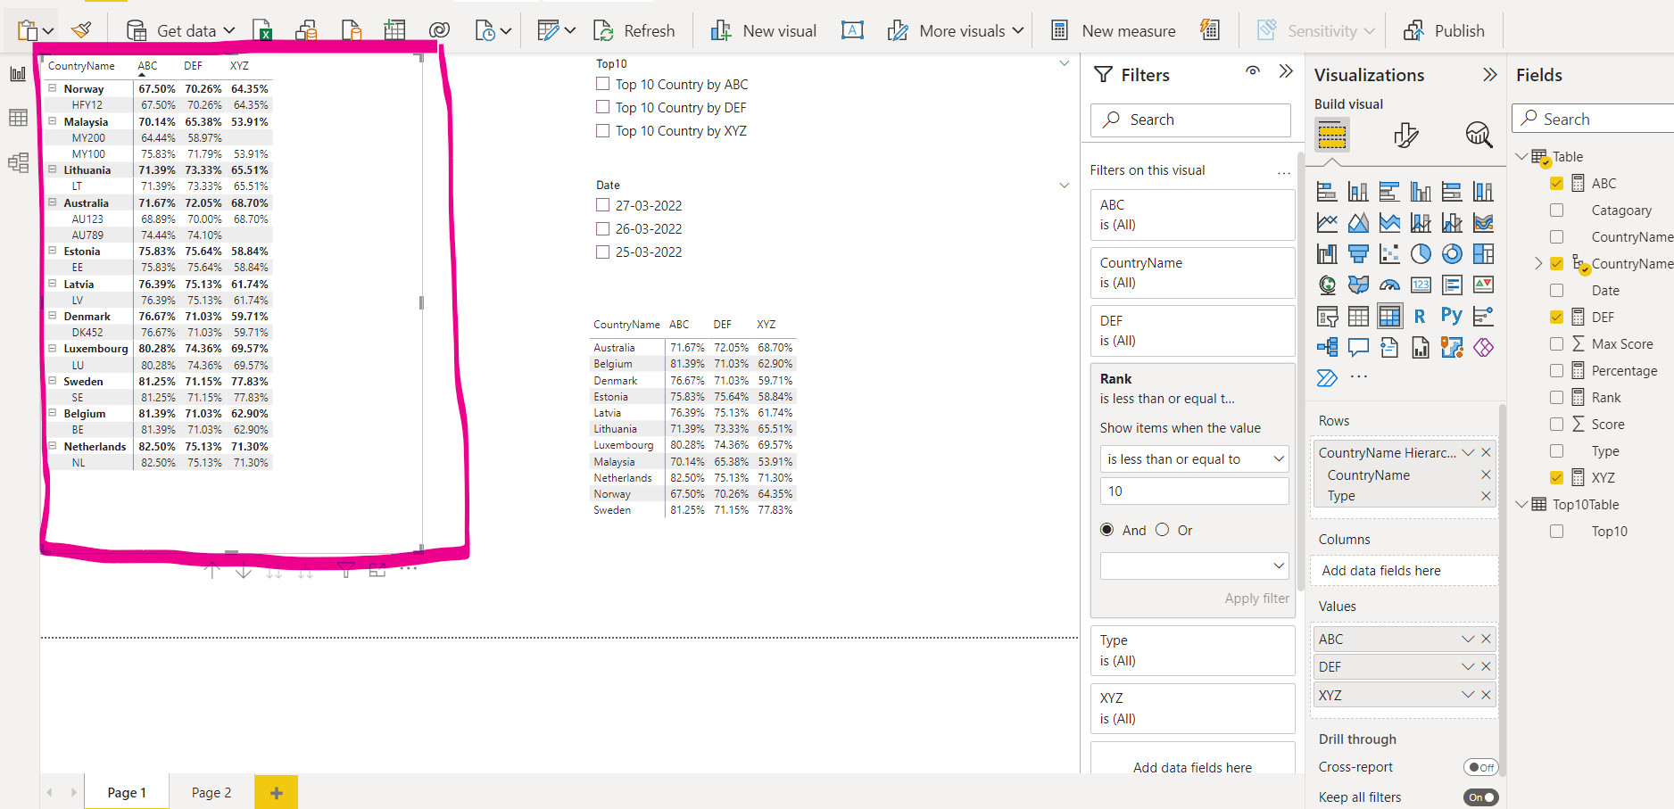Check Top 10 Country by ABC
This screenshot has height=809, width=1674.
coord(603,84)
